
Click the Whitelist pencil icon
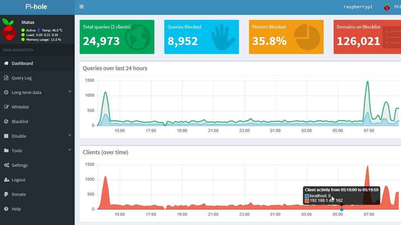click(6, 107)
